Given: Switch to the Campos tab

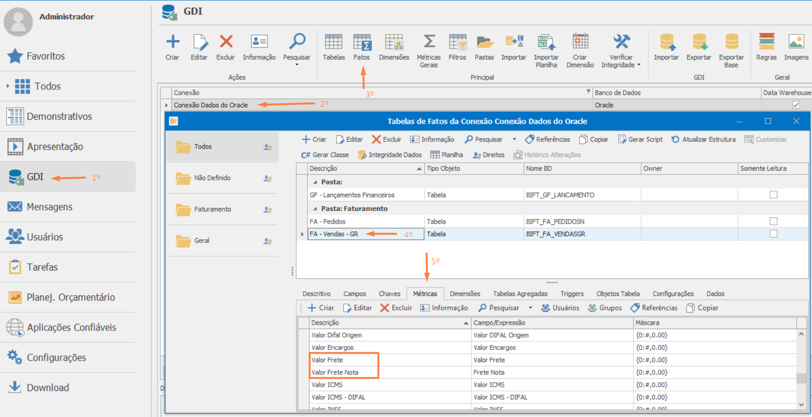Looking at the screenshot, I should click(x=354, y=294).
